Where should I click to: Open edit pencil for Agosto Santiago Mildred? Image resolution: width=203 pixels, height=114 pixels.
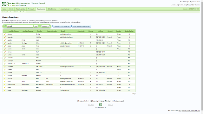point(5,43)
